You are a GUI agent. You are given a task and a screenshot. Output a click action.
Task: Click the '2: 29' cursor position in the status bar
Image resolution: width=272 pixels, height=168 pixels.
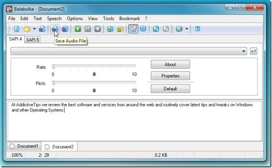pyautogui.click(x=44, y=155)
